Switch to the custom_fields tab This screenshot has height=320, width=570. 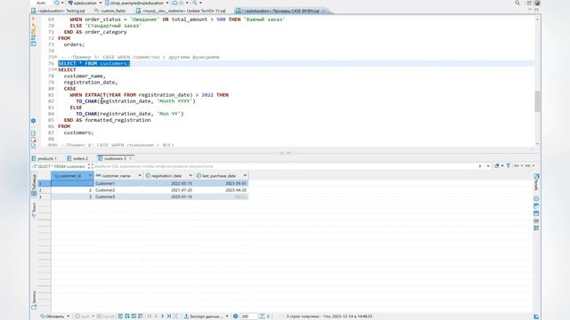[110, 11]
